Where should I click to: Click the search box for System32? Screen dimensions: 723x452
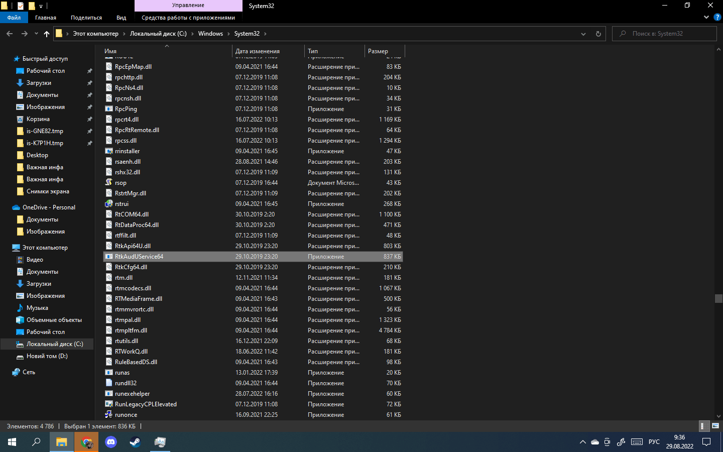(664, 34)
